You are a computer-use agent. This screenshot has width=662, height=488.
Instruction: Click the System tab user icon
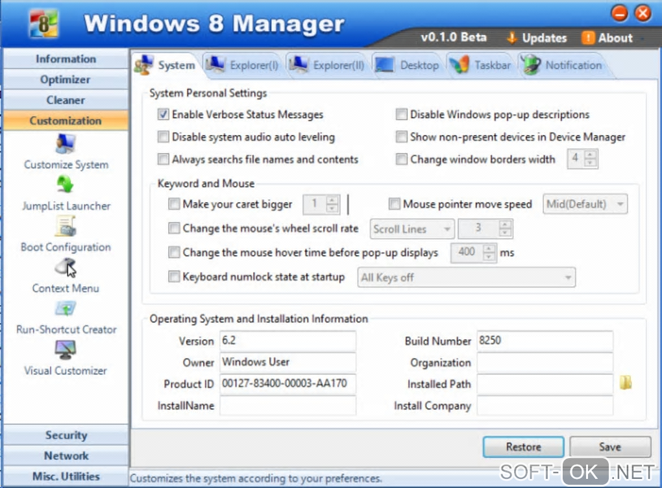tap(144, 65)
